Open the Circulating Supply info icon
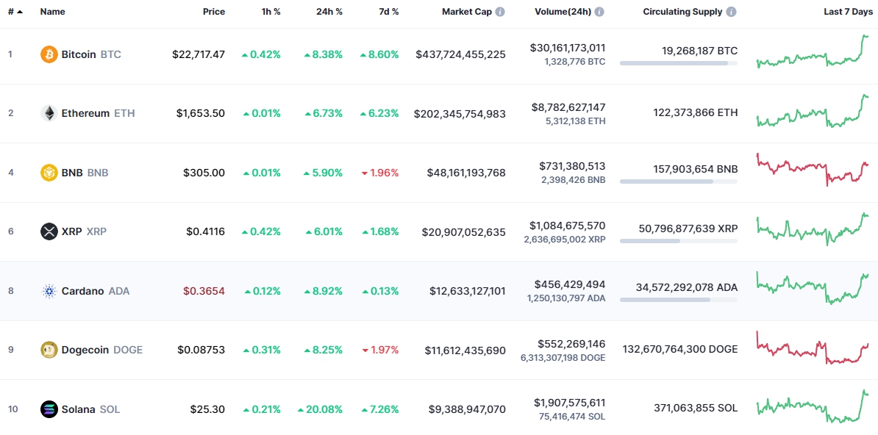 coord(731,12)
